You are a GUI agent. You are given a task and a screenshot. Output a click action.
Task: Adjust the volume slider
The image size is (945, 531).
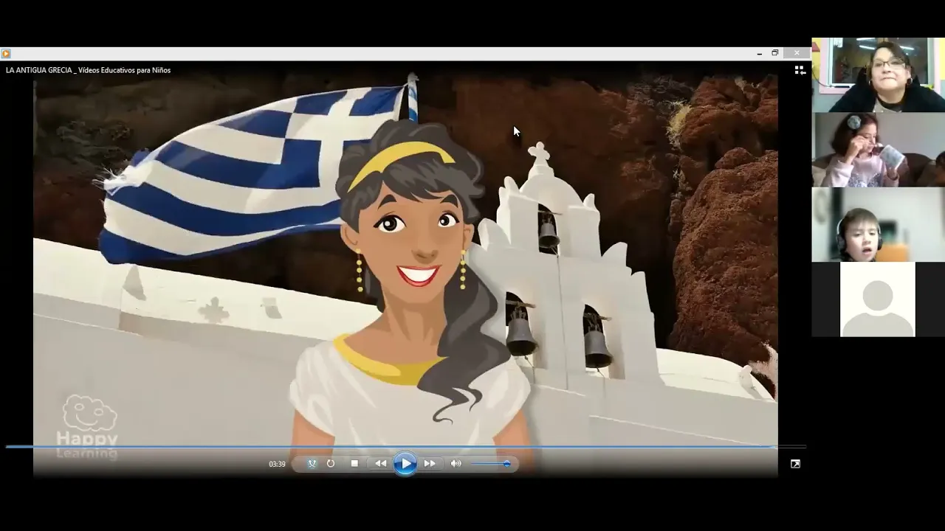click(x=490, y=464)
